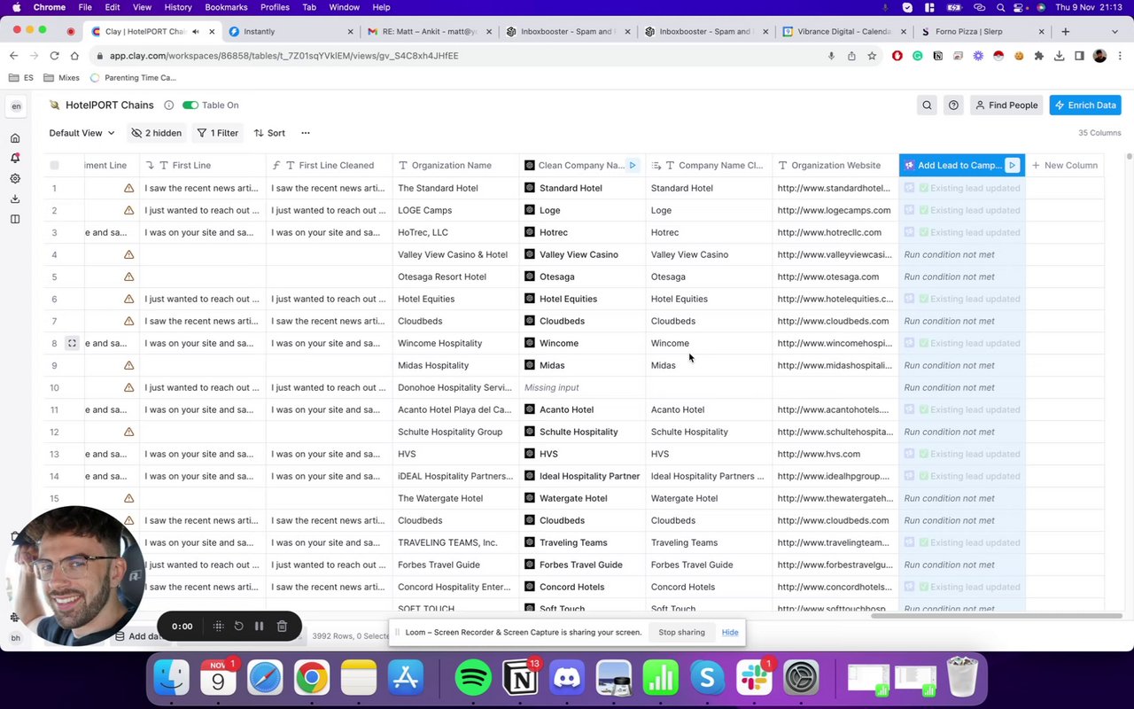The height and width of the screenshot is (709, 1134).
Task: Add a New Column
Action: click(1064, 165)
